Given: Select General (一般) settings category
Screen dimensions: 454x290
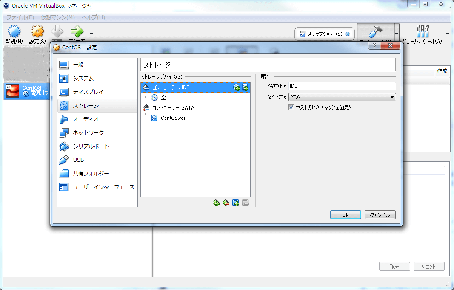Looking at the screenshot, I should click(97, 65).
